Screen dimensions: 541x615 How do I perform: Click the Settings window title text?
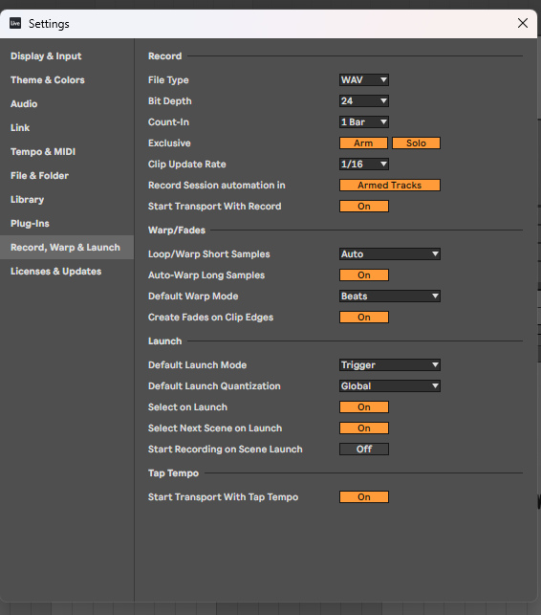tap(49, 24)
